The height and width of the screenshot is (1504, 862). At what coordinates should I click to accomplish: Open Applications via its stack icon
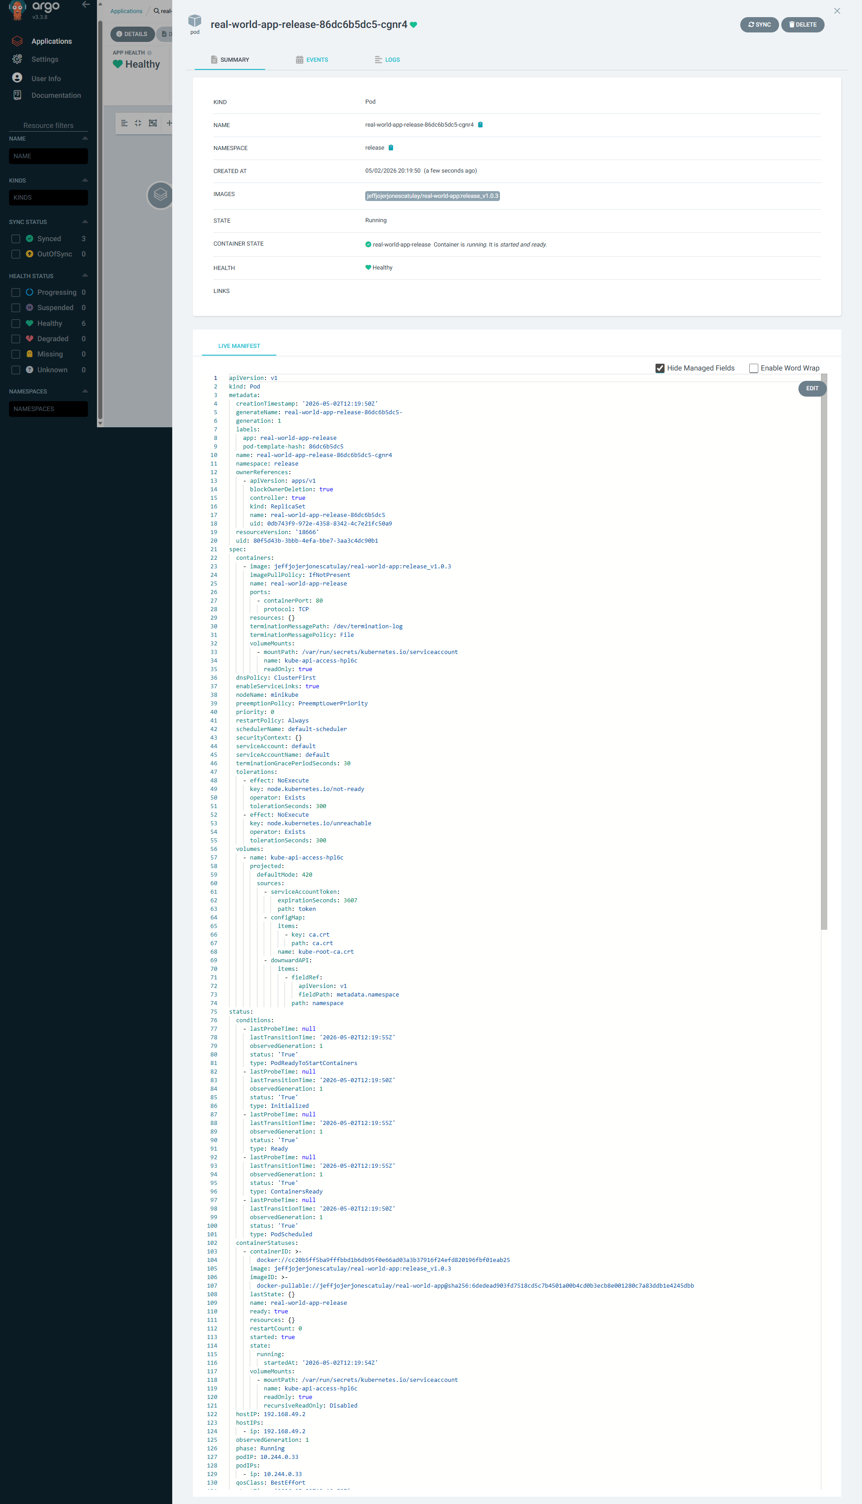(x=17, y=41)
